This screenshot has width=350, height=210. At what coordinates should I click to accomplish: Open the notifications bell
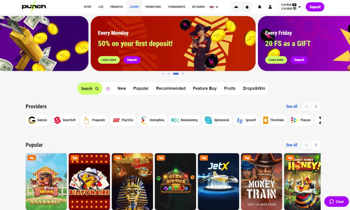pos(260,7)
